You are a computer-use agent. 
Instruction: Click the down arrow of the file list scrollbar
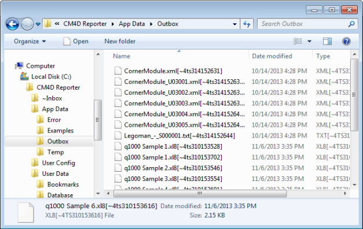(x=354, y=185)
